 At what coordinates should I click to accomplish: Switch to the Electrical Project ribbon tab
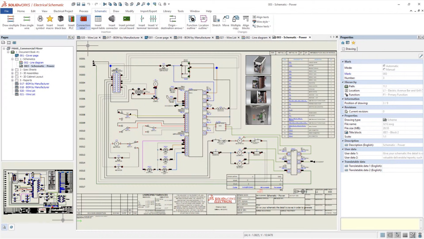pos(63,11)
